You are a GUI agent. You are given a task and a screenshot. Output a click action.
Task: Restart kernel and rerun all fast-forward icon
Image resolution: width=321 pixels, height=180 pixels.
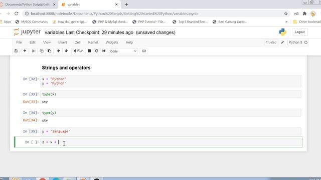point(104,51)
